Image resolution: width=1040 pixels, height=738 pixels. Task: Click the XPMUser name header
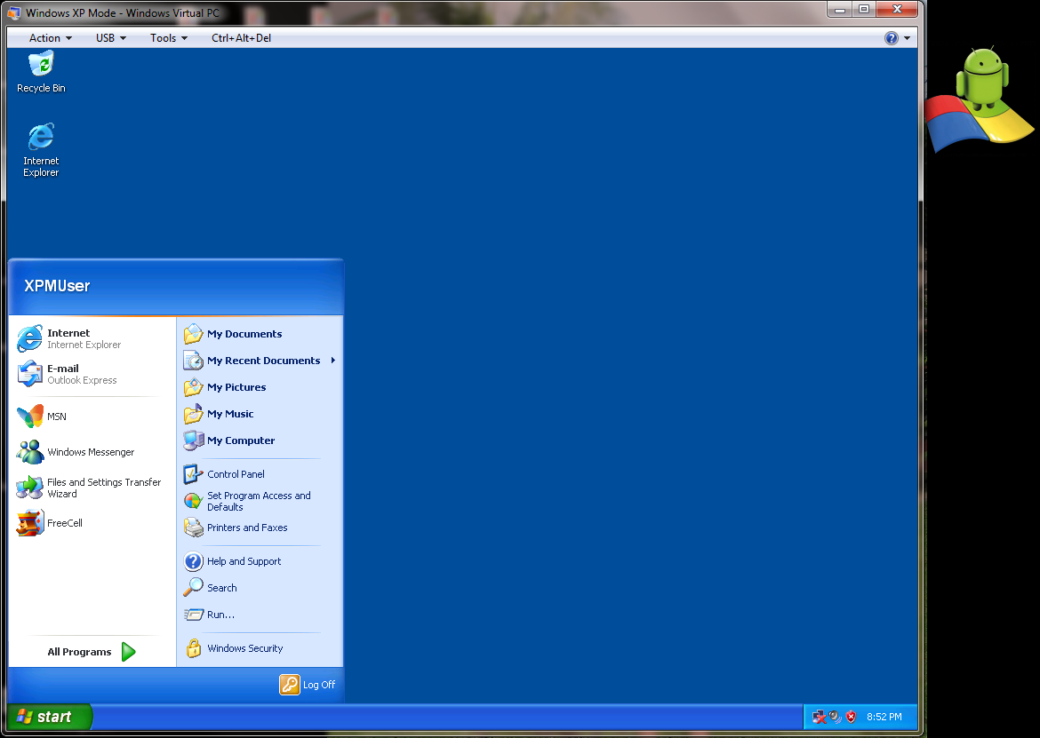57,286
